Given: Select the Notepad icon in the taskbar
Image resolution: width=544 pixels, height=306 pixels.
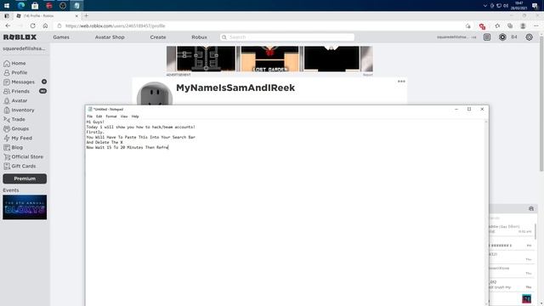Looking at the screenshot, I should pos(76,6).
